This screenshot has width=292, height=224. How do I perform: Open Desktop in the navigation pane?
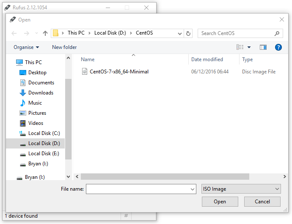37,73
